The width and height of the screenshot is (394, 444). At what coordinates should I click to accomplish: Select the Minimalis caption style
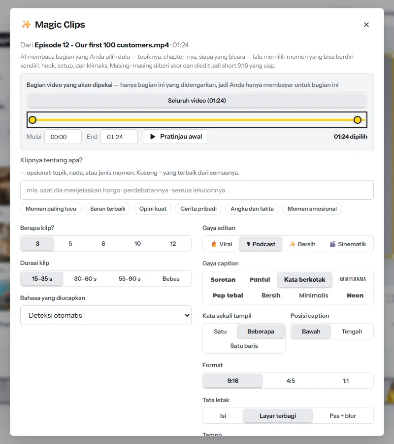tap(313, 296)
